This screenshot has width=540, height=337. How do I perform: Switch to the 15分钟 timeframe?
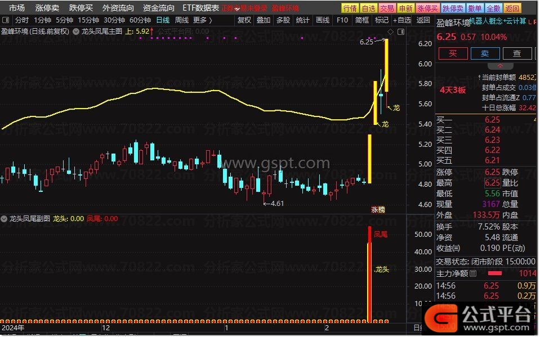[89, 20]
